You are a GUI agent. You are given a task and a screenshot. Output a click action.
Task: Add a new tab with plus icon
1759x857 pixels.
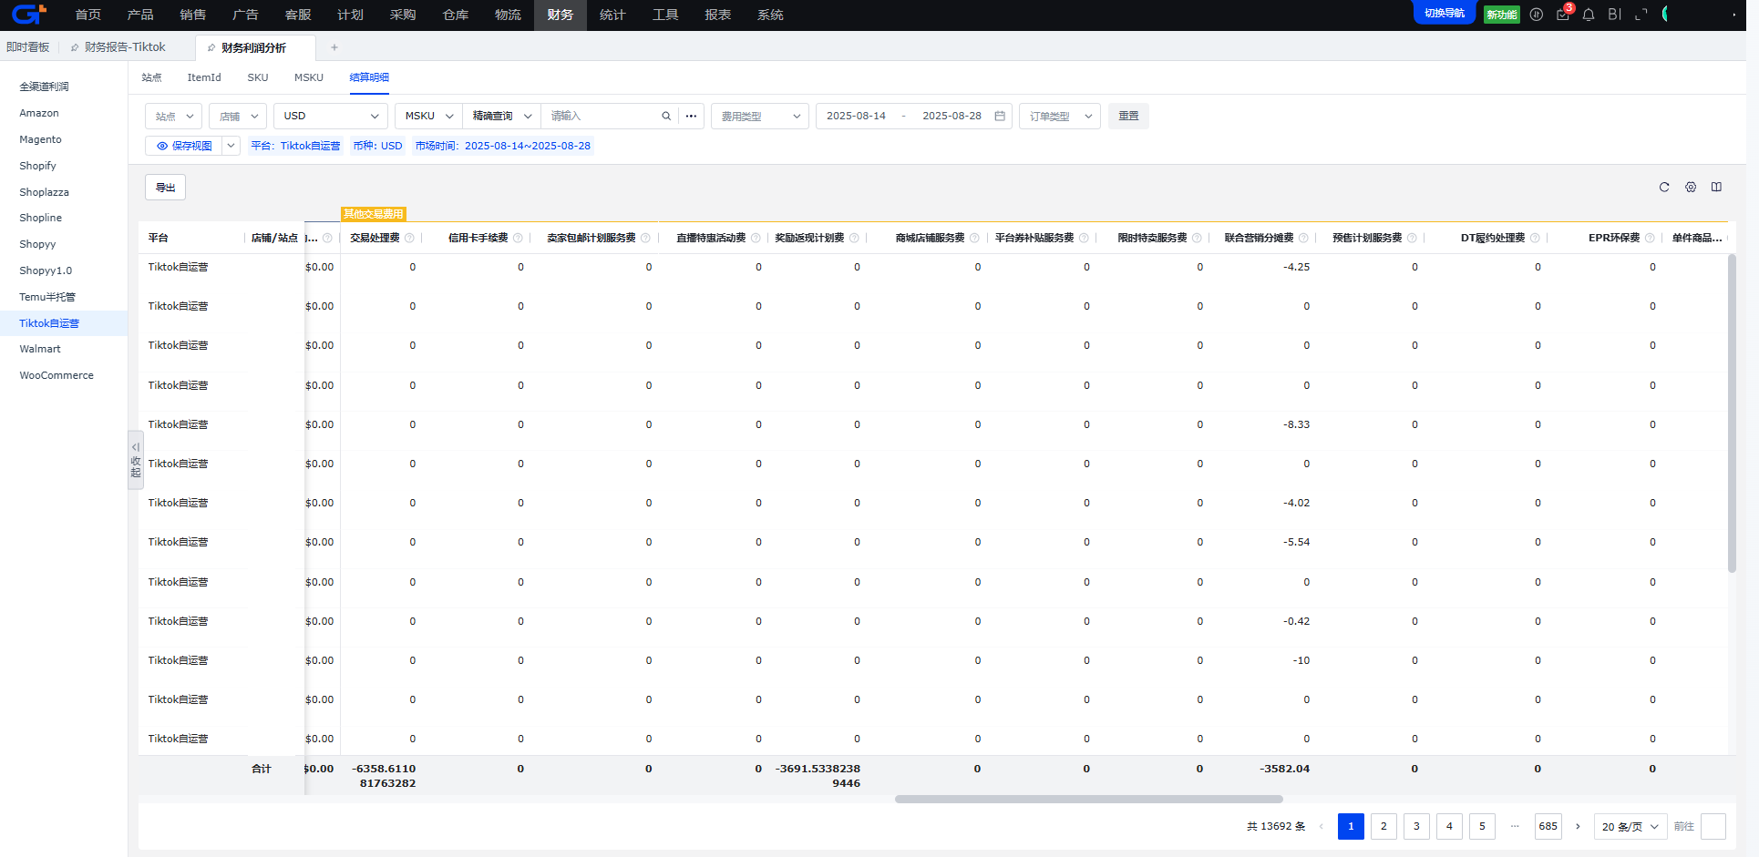pos(334,47)
